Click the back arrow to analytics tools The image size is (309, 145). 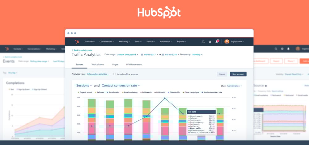click(73, 50)
